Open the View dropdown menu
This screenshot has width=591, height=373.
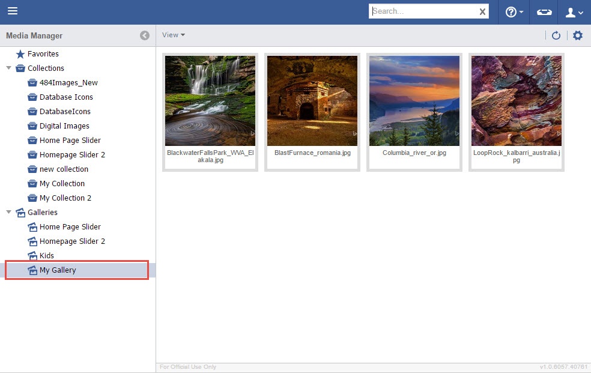pyautogui.click(x=173, y=35)
